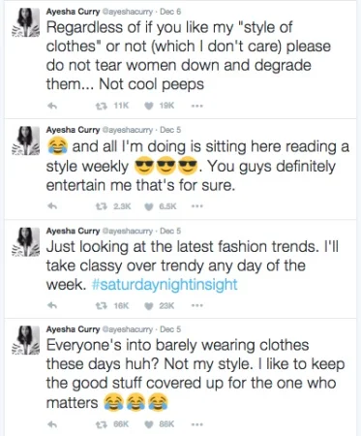This screenshot has height=436, width=361.
Task: Open the ellipsis menu on the "barely wearing clothes" tweet
Action: coord(196,424)
